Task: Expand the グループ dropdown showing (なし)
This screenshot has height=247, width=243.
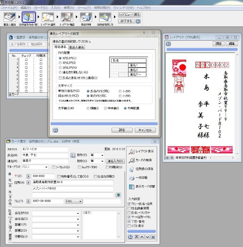Action: point(35,167)
